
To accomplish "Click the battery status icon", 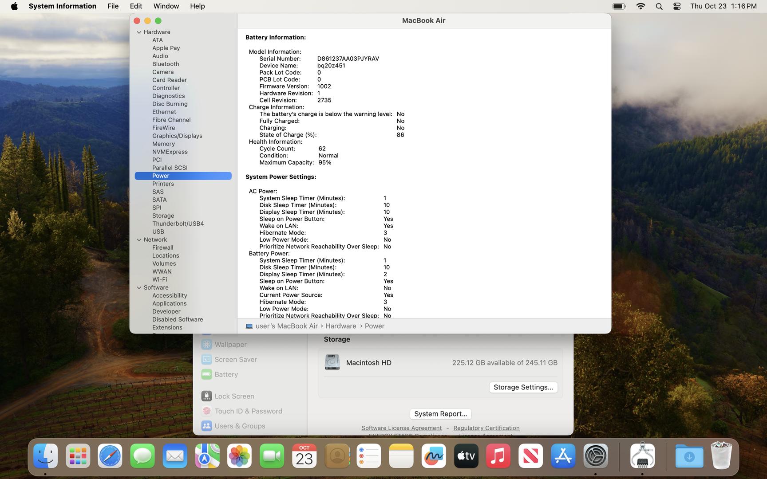I will pos(619,6).
